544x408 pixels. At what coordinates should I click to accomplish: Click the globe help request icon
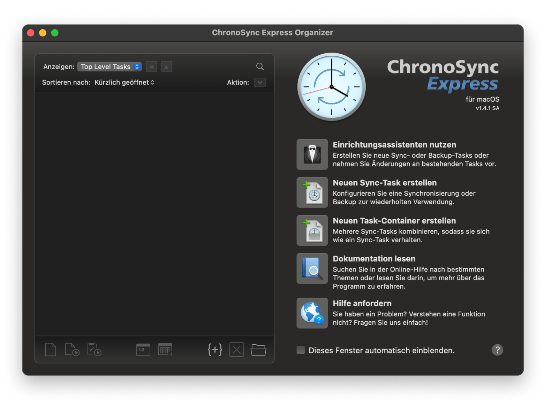point(312,313)
